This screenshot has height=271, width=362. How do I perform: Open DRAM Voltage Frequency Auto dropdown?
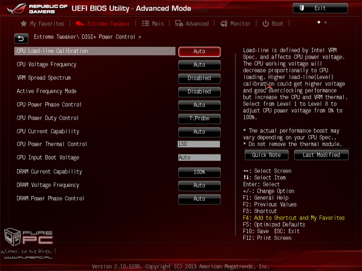199,185
